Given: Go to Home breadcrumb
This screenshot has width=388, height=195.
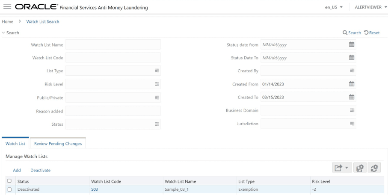Looking at the screenshot, I should [7, 21].
